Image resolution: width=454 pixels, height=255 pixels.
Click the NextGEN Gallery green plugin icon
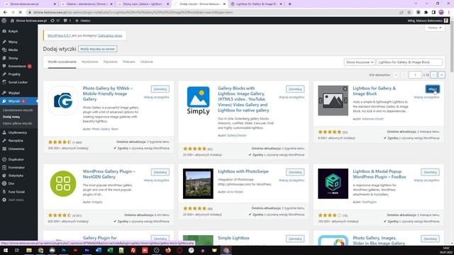coord(63,183)
